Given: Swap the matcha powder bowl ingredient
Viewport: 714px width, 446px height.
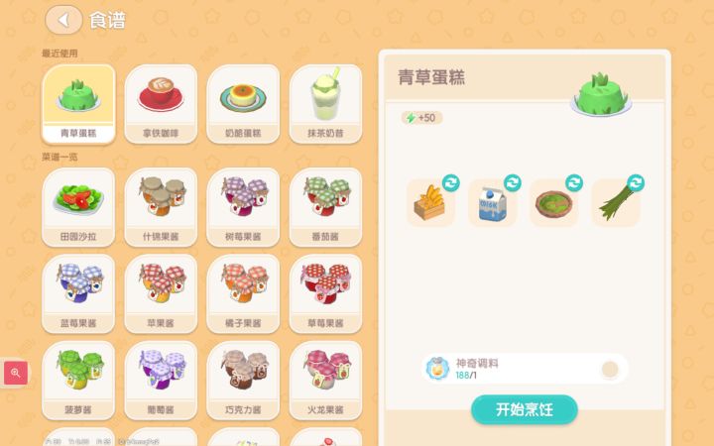Looking at the screenshot, I should (574, 183).
